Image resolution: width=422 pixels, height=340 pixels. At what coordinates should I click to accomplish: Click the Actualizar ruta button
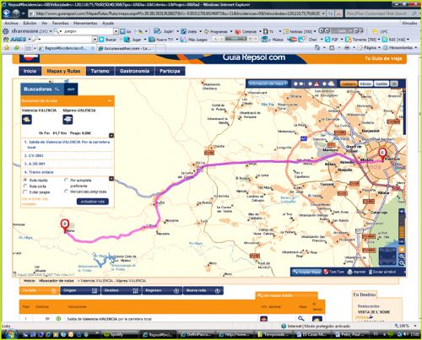click(x=93, y=202)
